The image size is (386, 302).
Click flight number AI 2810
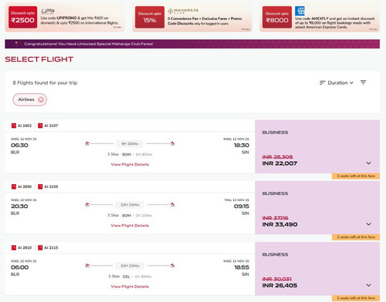point(25,248)
